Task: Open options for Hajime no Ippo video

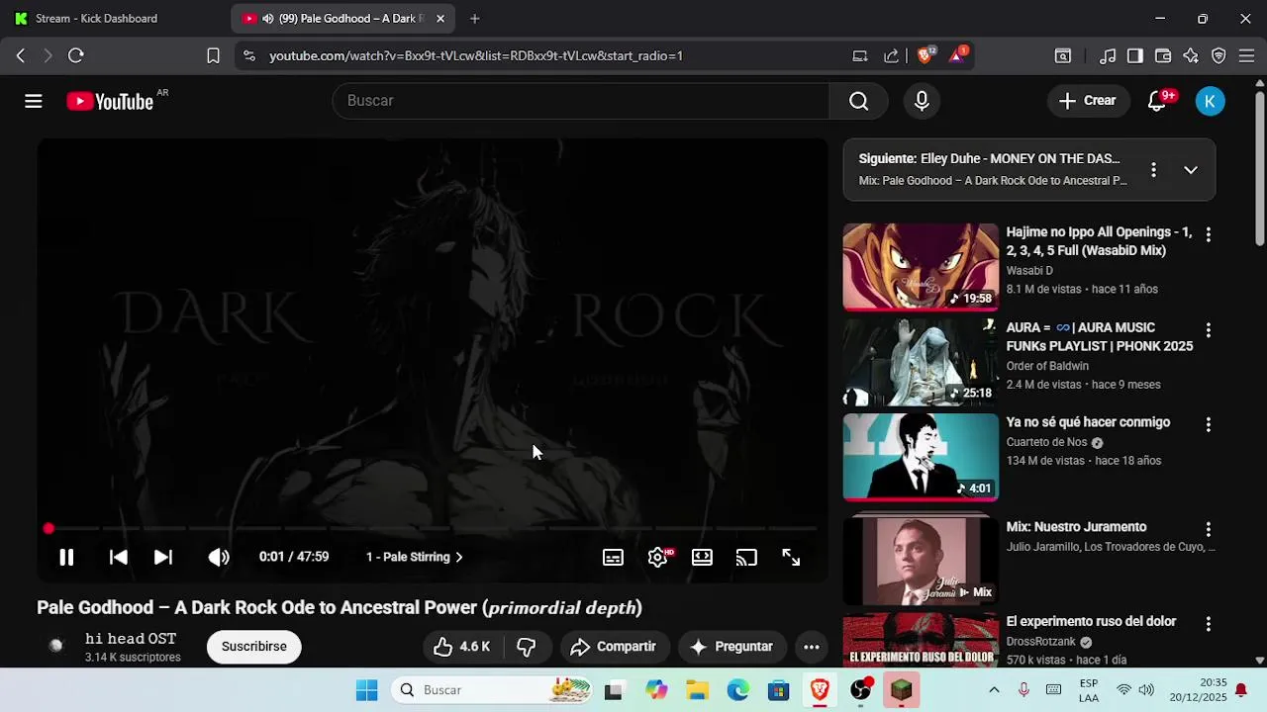Action: (x=1208, y=234)
